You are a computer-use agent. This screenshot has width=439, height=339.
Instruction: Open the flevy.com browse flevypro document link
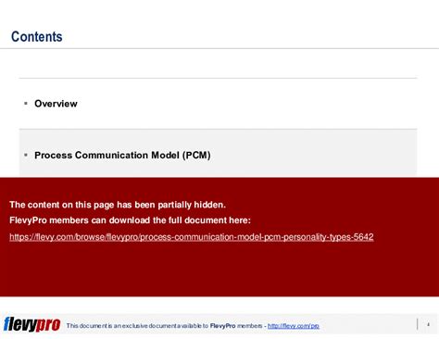tap(192, 237)
